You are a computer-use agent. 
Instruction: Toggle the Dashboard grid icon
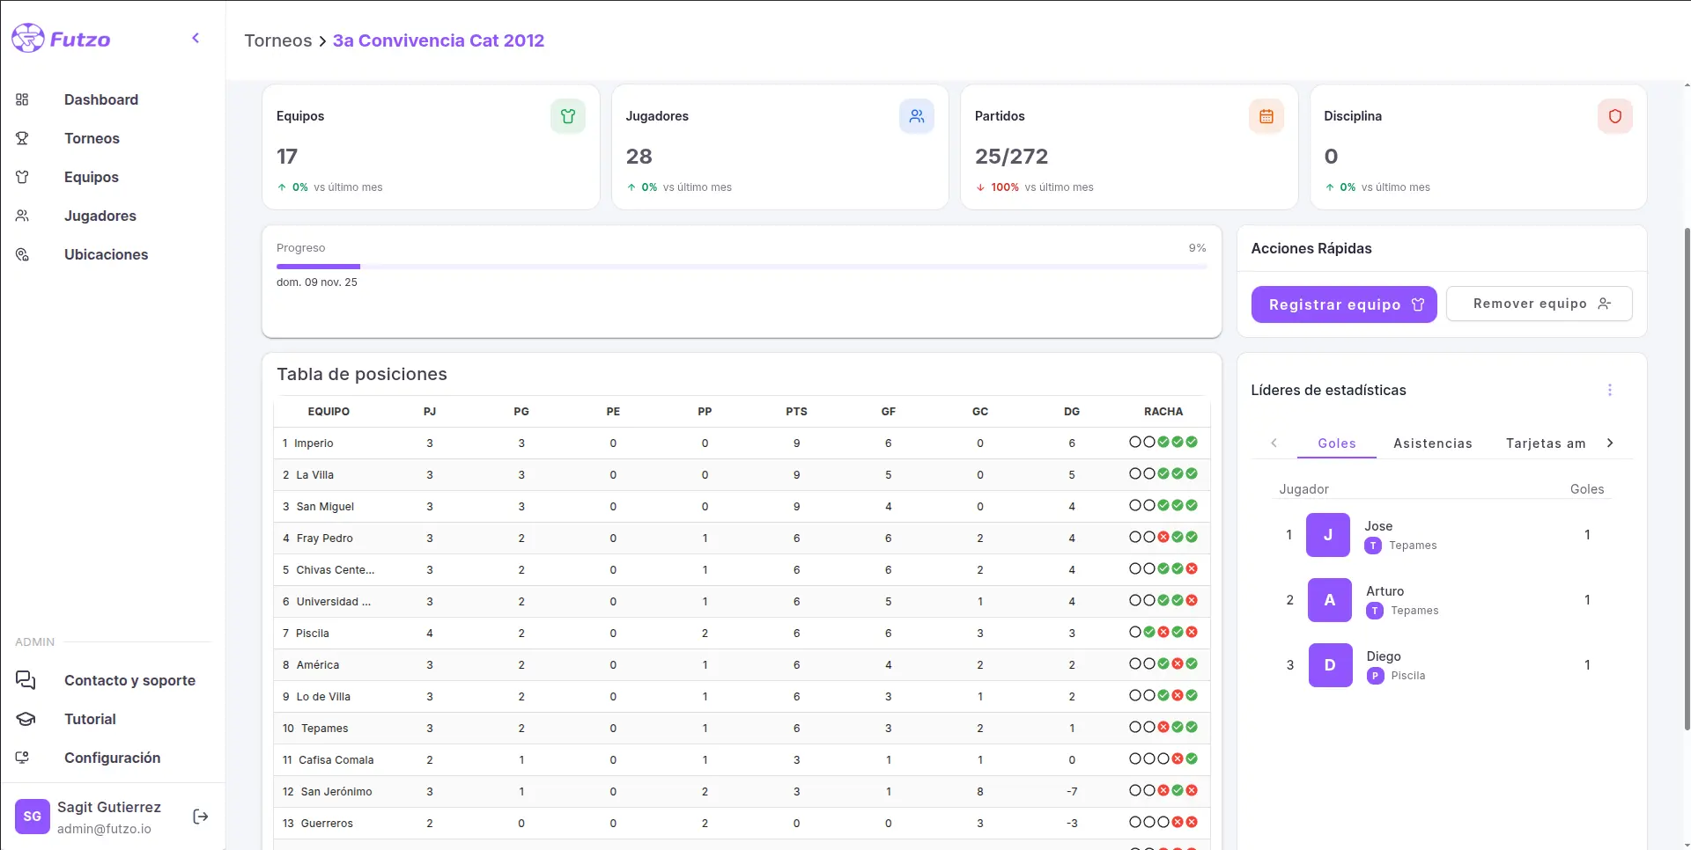coord(22,99)
